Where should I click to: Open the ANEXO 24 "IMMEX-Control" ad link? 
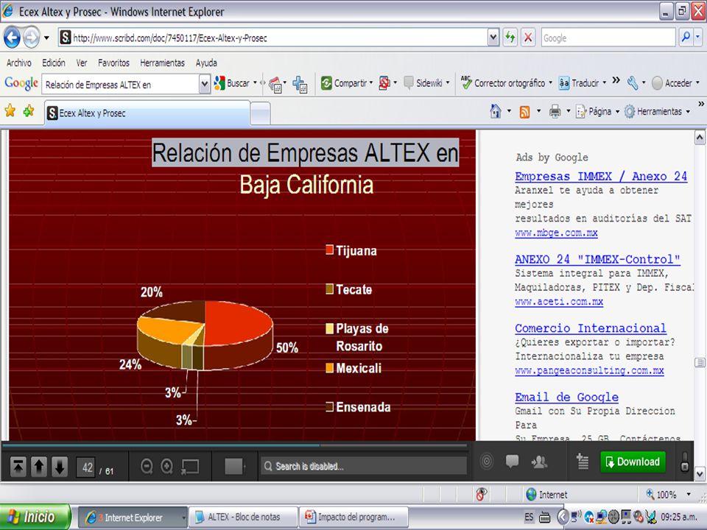[597, 259]
